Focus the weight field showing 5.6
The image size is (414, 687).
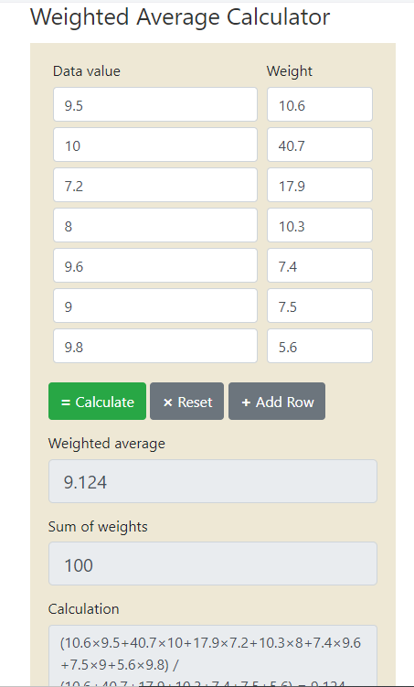point(320,346)
